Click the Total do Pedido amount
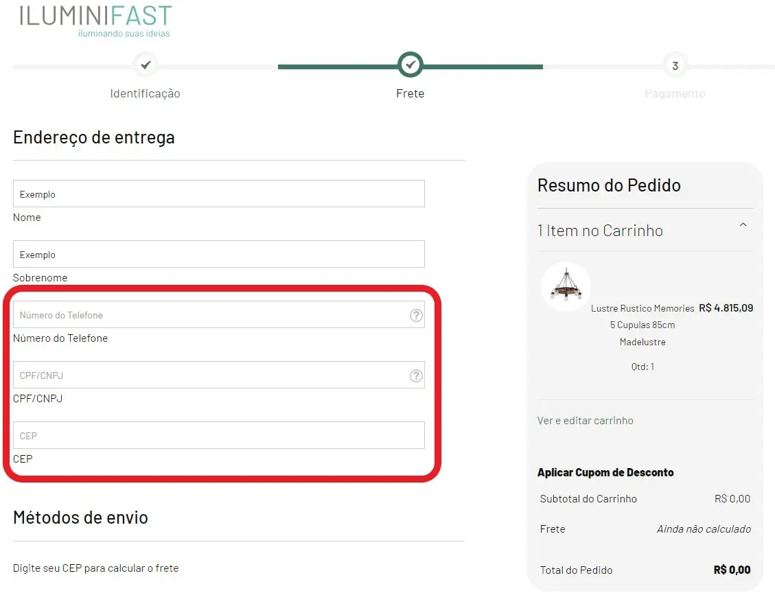 tap(732, 570)
